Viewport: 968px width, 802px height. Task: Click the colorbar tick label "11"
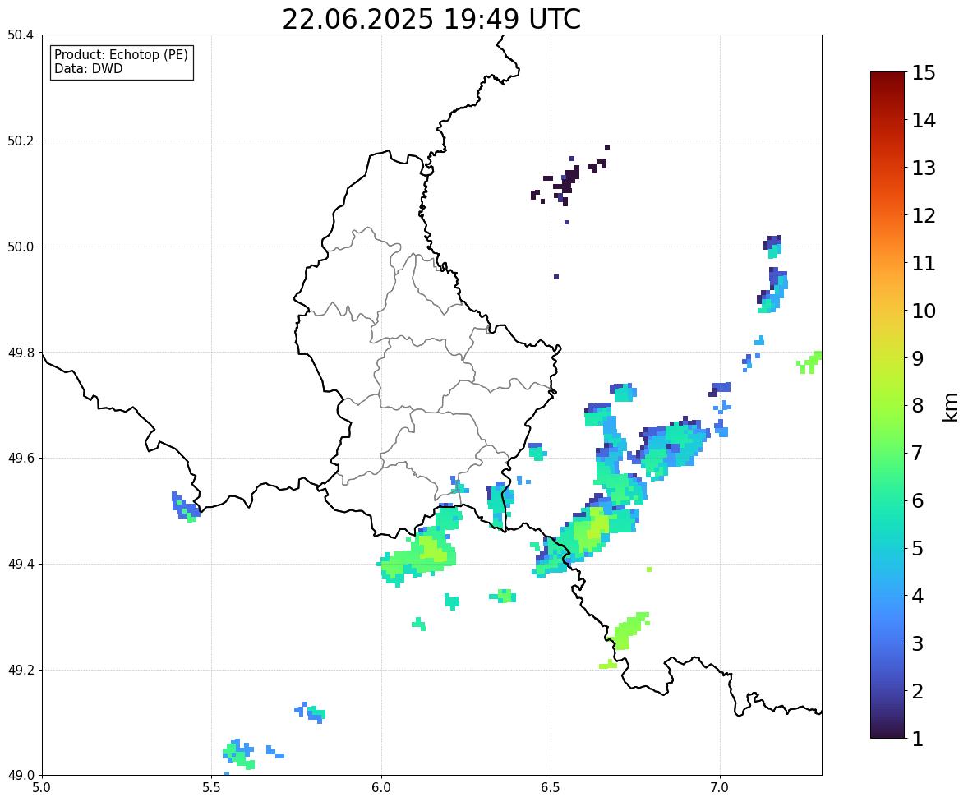click(x=924, y=263)
